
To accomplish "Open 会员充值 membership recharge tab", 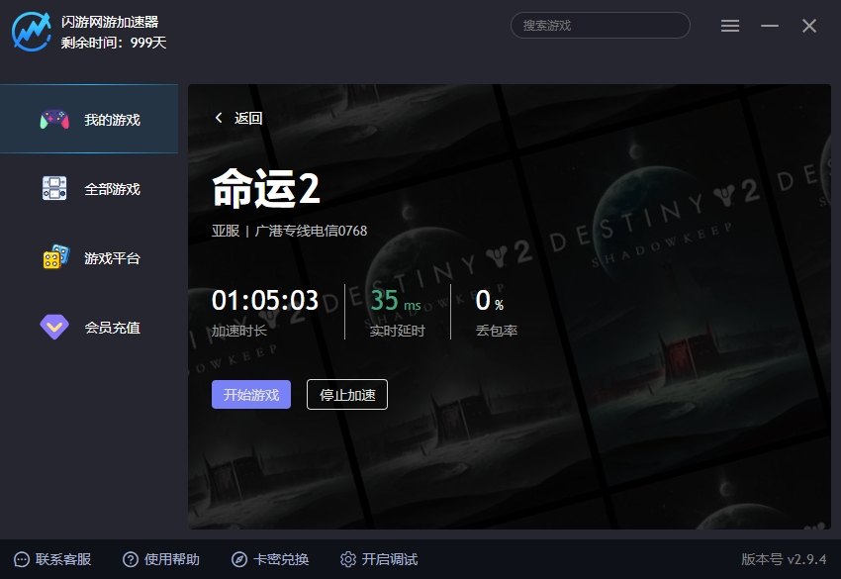I will coord(112,328).
